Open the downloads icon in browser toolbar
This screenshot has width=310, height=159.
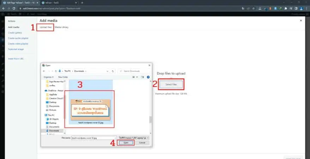[260, 8]
